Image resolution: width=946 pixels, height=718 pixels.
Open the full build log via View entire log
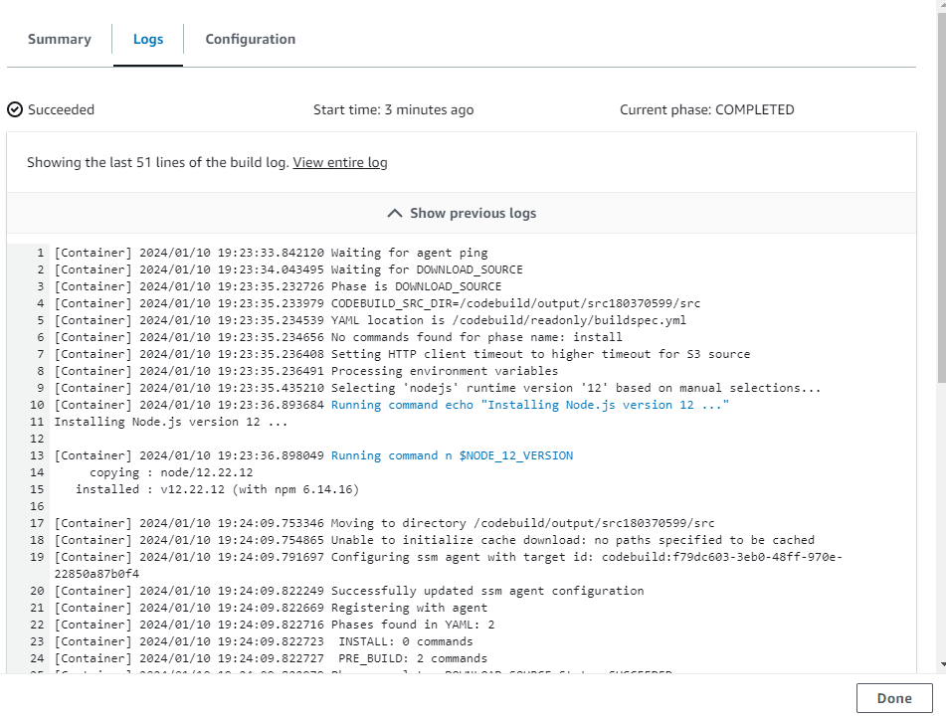coord(340,162)
